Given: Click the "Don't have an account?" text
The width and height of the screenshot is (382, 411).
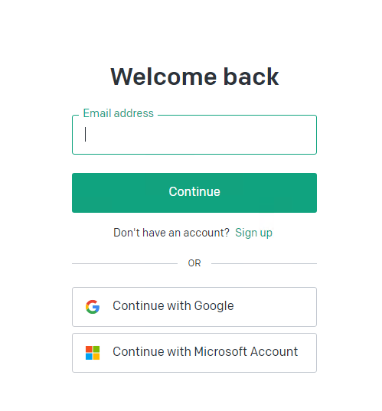Looking at the screenshot, I should [x=171, y=233].
